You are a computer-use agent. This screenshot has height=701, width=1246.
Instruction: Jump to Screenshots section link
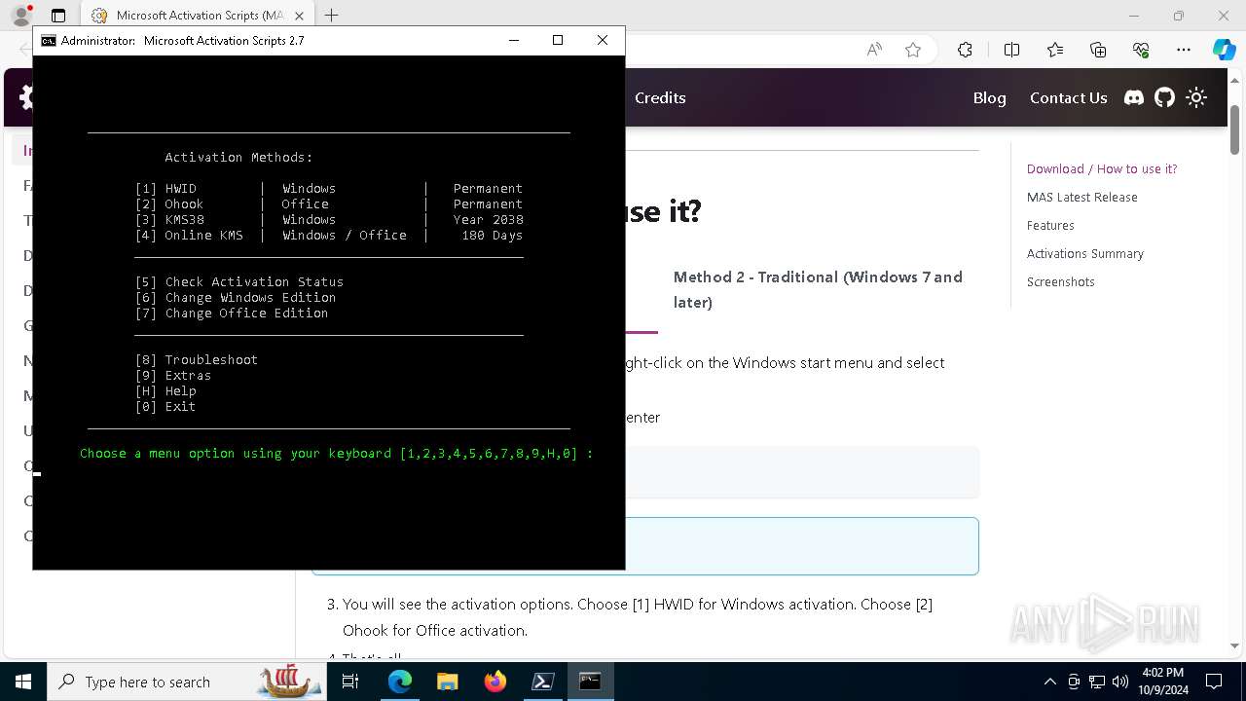pos(1060,281)
